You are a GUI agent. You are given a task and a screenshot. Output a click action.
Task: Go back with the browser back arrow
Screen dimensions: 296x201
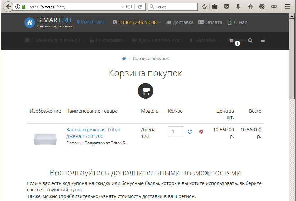point(8,7)
